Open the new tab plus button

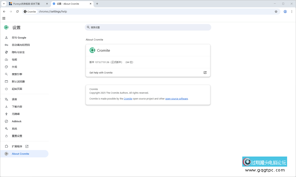[x=97, y=4]
